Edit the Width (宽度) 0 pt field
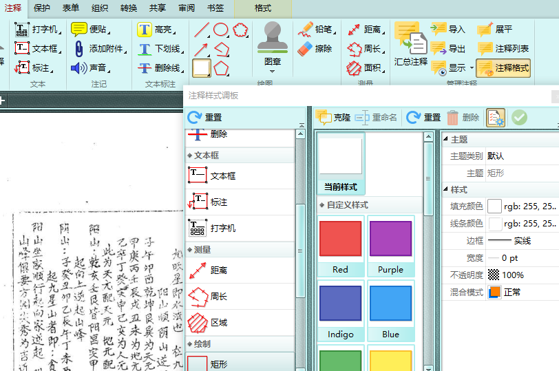Viewport: 559px width, 371px height. [x=523, y=257]
